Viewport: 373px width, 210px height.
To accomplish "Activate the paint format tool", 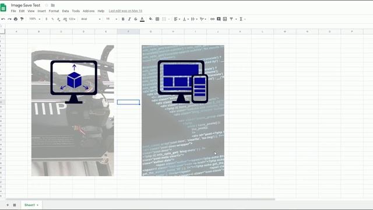I will (x=22, y=19).
